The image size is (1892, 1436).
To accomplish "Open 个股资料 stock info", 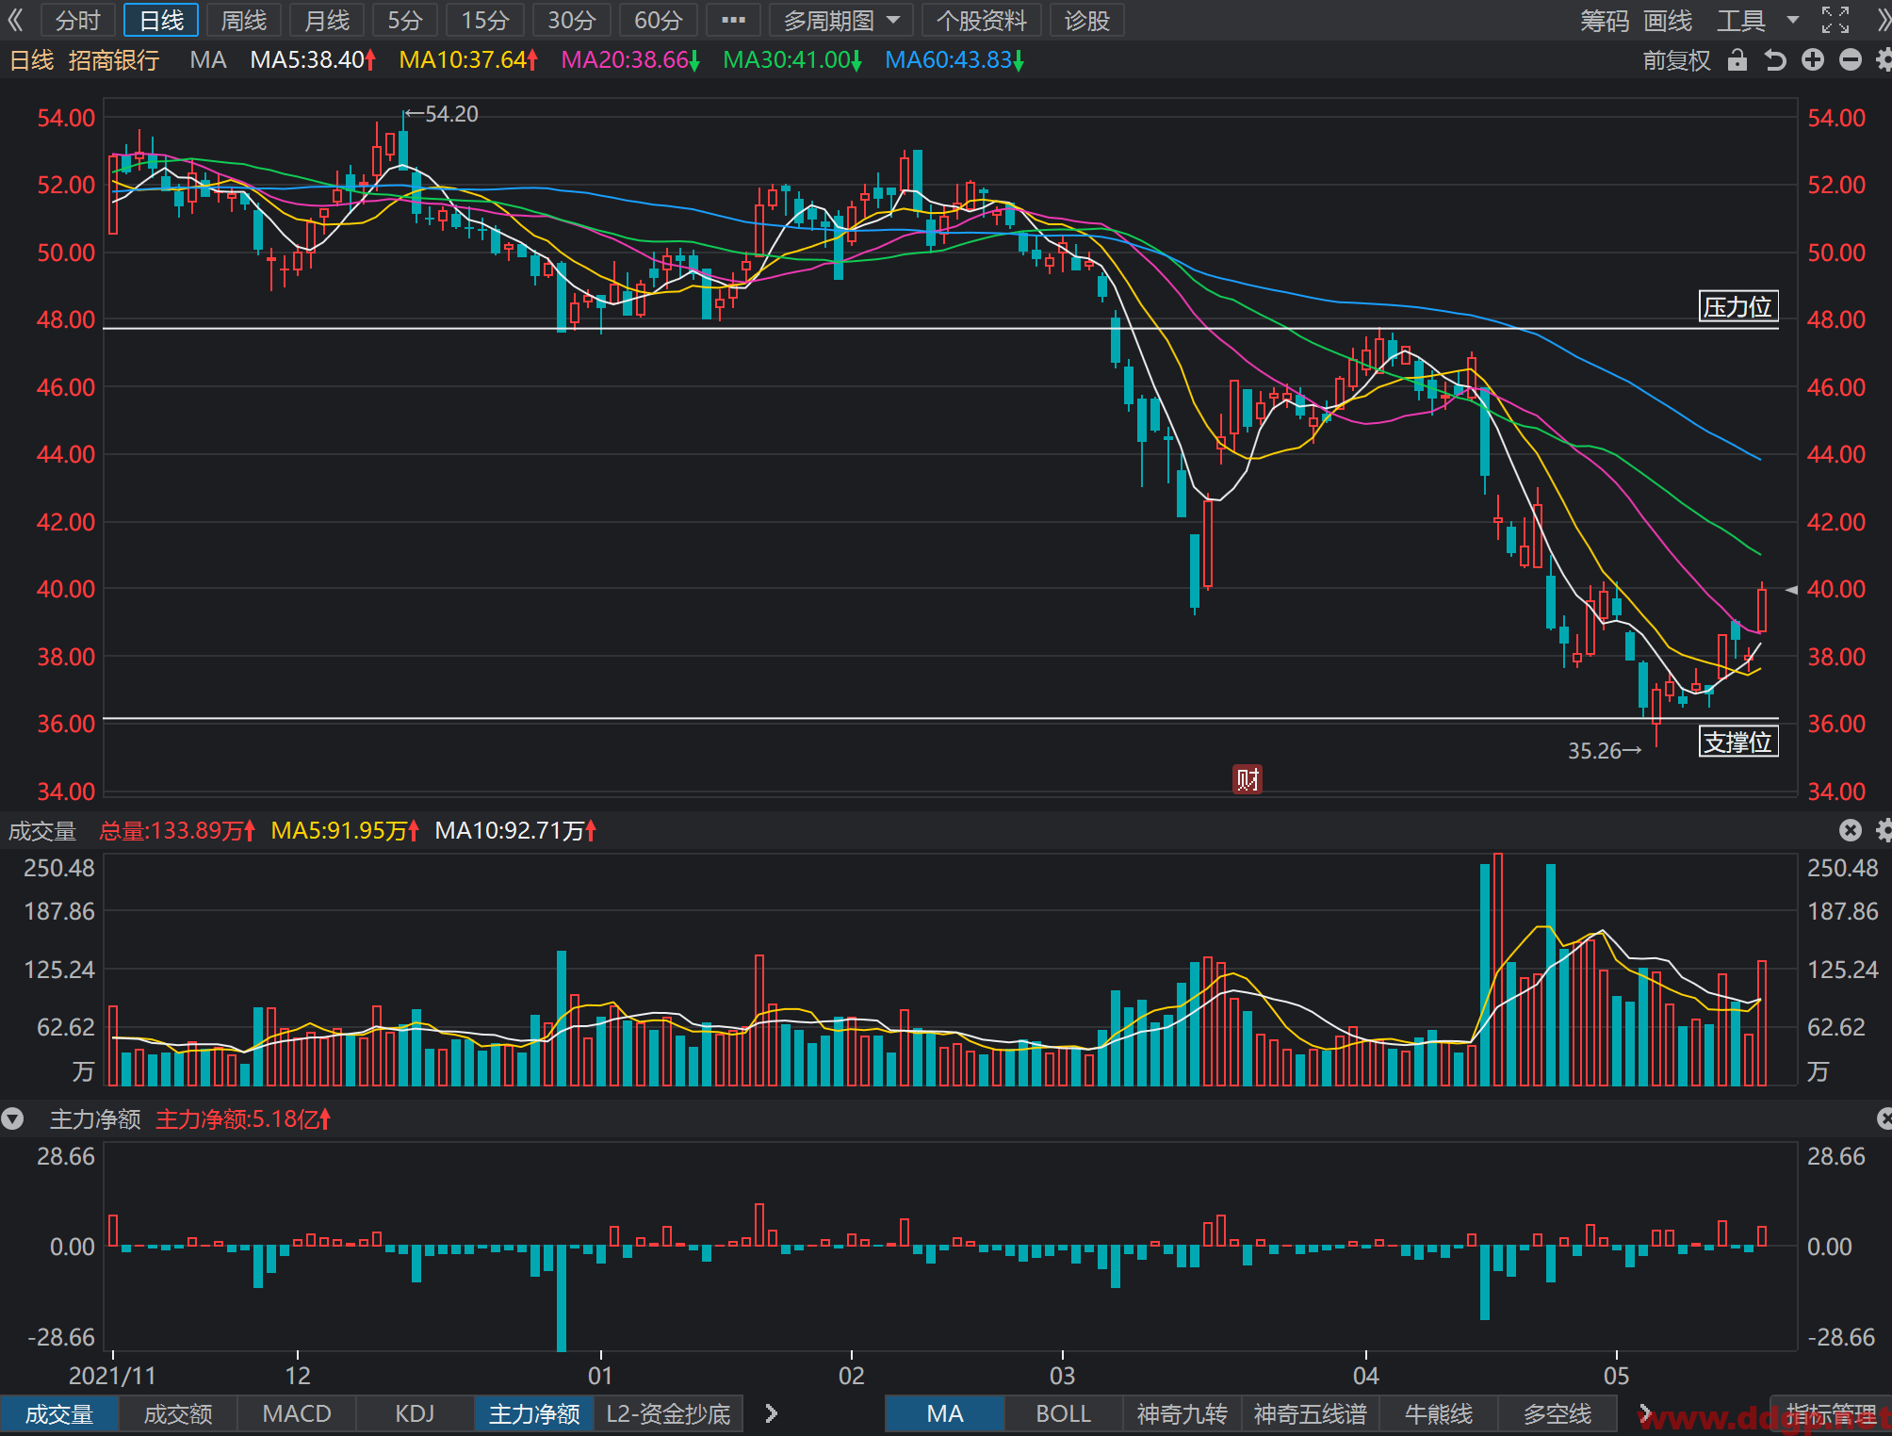I will pyautogui.click(x=981, y=20).
